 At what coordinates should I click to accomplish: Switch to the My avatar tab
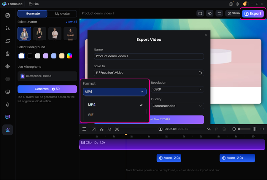[63, 14]
